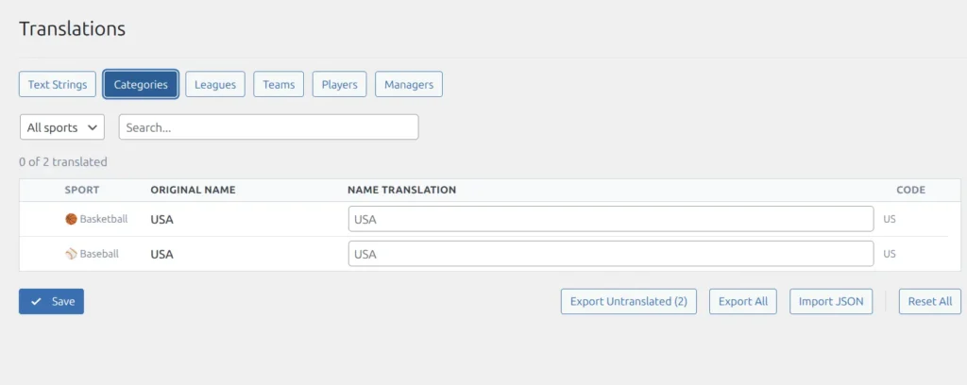Click the US code in Baseball row
Viewport: 967px width, 385px height.
point(890,254)
